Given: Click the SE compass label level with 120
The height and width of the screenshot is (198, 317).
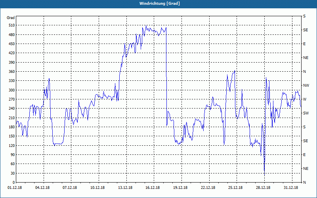Looking at the screenshot, I should pyautogui.click(x=306, y=141).
